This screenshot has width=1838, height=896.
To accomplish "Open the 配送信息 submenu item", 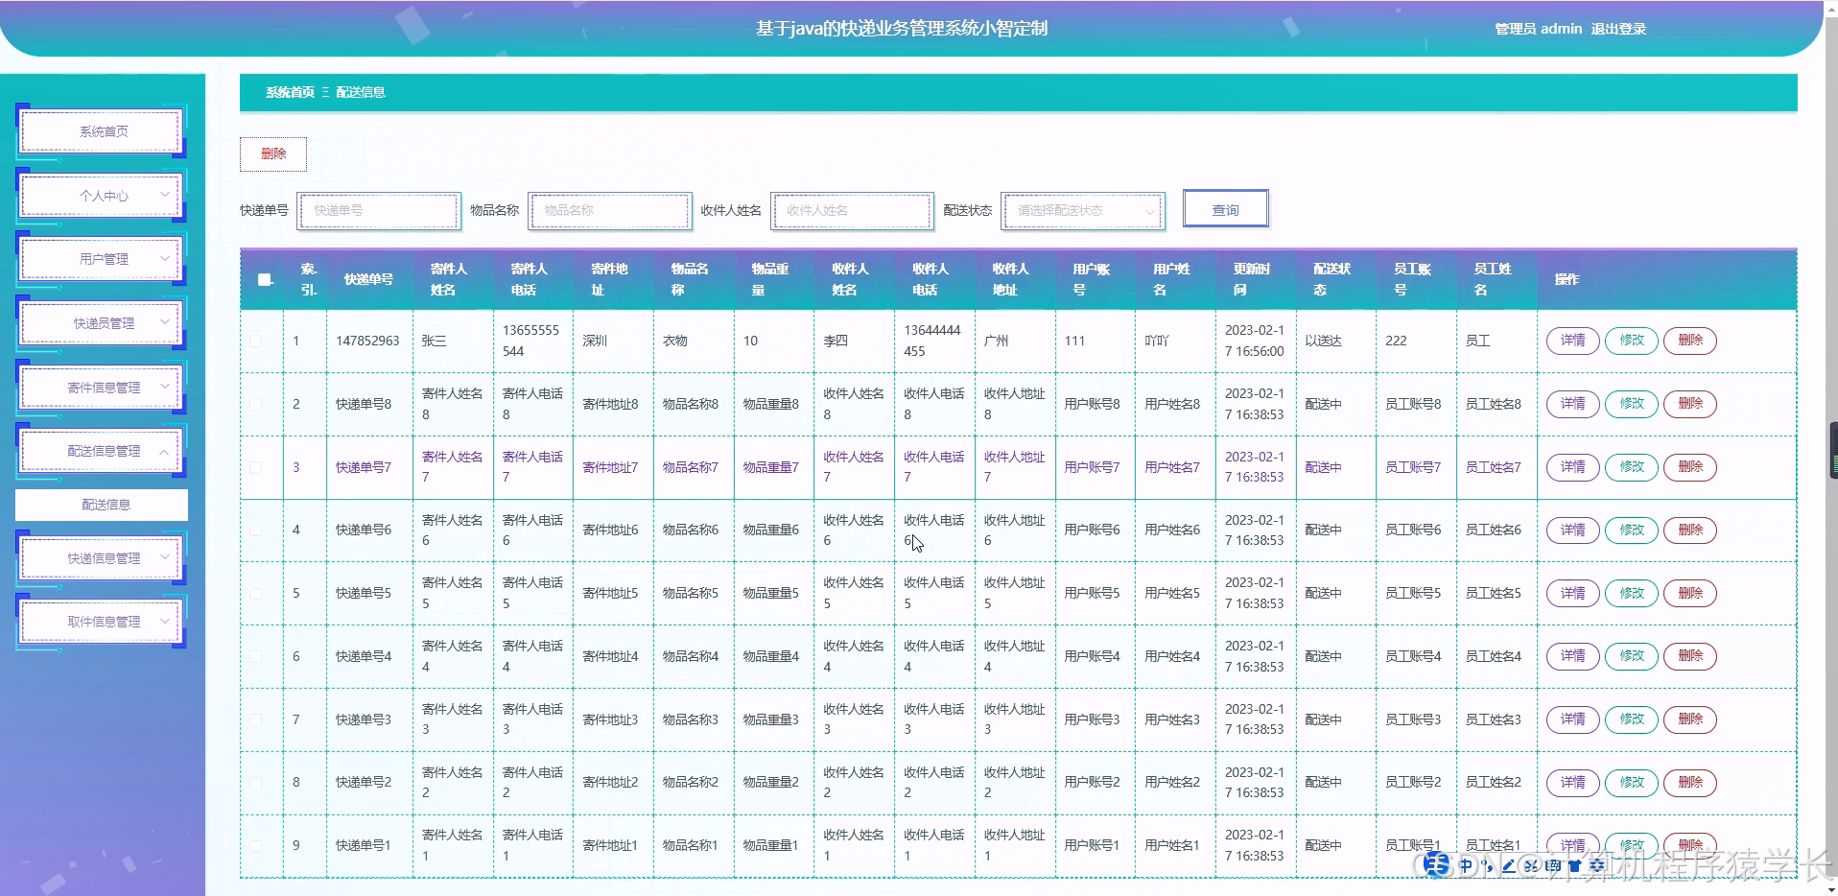I will pos(102,505).
